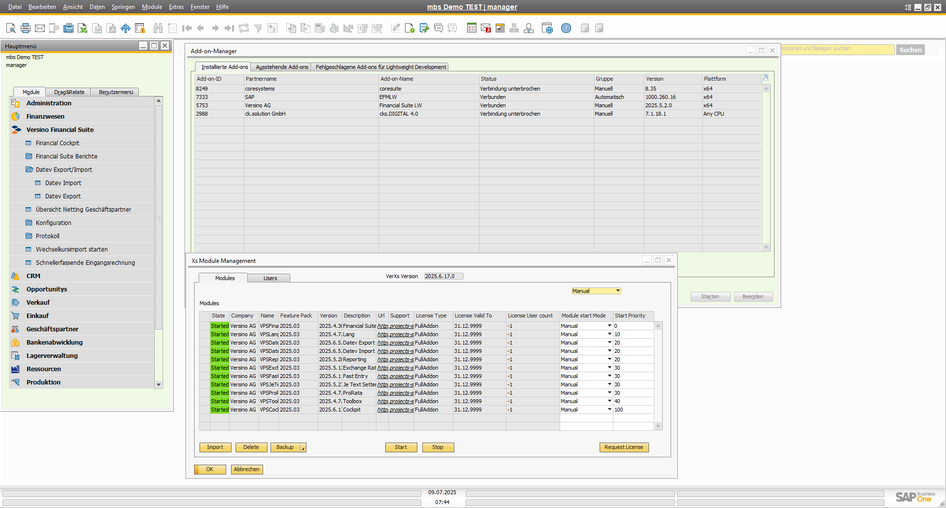946x508 pixels.
Task: Open the green-topped checklist calendar icon
Action: 472,28
